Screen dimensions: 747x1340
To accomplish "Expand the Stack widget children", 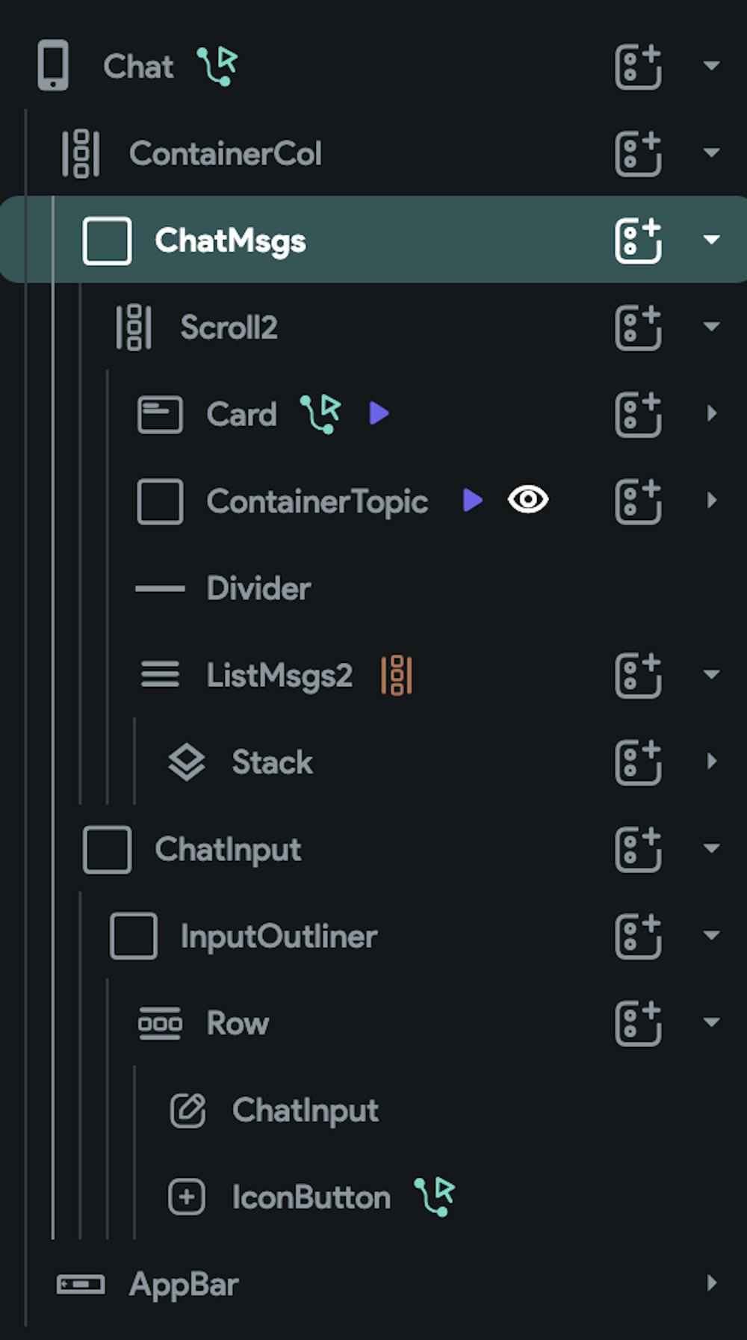I will click(711, 762).
